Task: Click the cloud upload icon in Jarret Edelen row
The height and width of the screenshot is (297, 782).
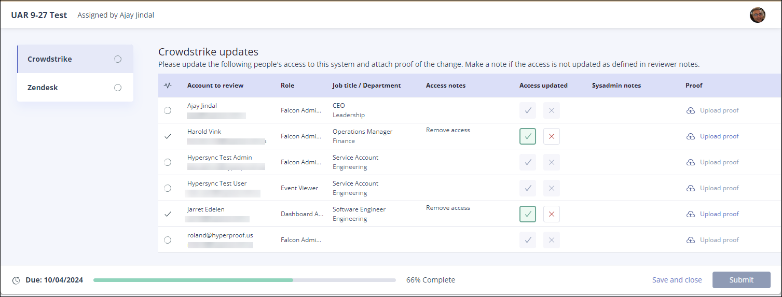Action: coord(691,214)
